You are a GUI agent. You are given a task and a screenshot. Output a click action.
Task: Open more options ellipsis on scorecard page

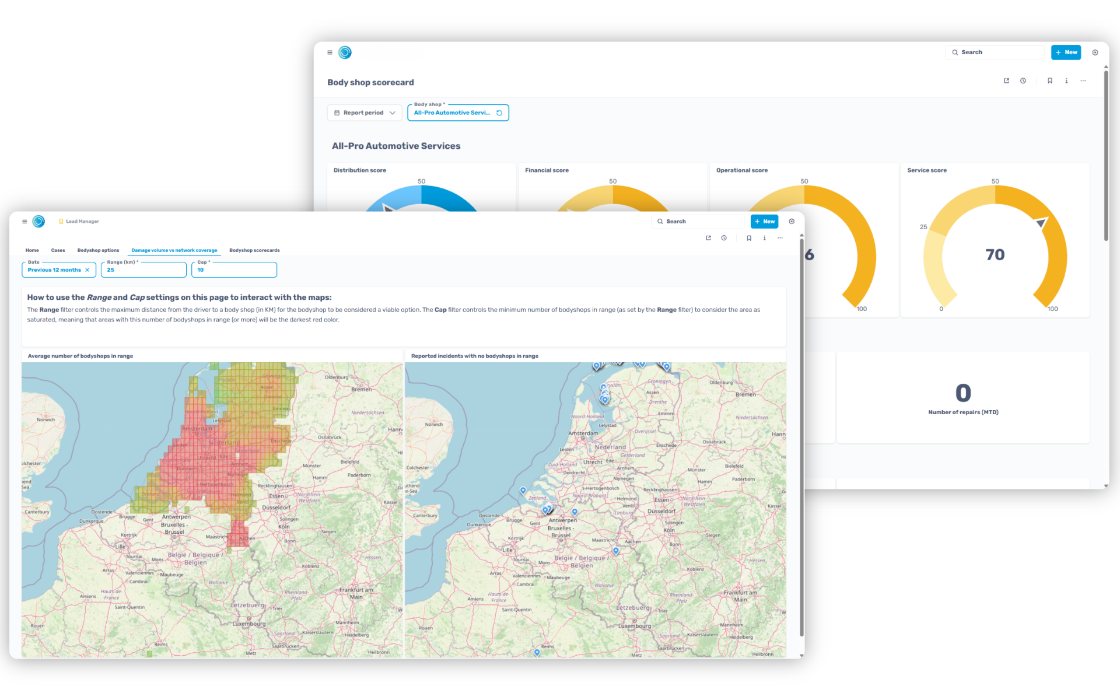[1083, 81]
